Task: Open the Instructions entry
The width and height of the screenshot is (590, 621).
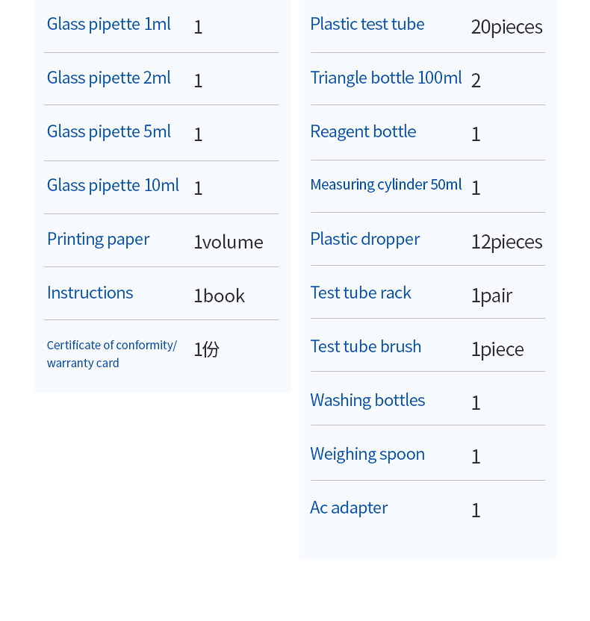Action: [x=90, y=293]
